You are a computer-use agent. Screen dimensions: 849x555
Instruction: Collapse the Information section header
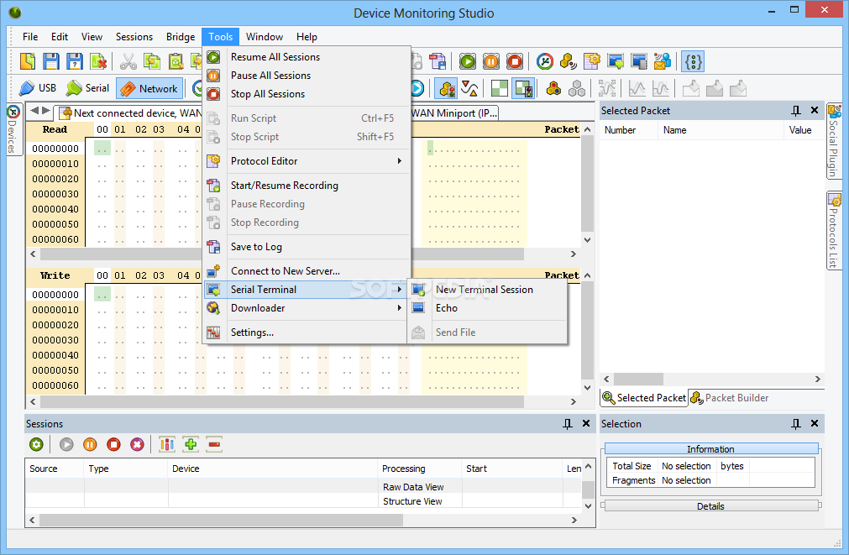pyautogui.click(x=711, y=449)
